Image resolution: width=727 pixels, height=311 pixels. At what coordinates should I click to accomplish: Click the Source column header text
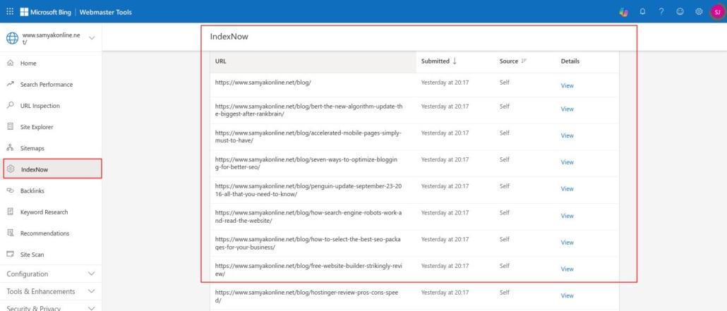(x=509, y=61)
